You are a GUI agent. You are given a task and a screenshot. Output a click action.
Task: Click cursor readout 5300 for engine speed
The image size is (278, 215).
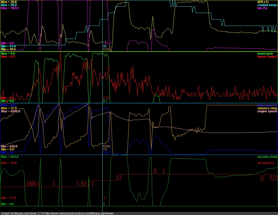107,146
